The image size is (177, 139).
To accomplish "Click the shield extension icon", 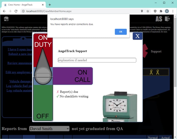I will (x=155, y=11).
